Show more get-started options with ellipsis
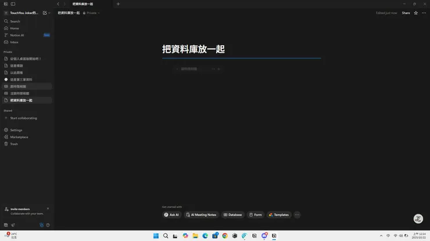 (x=297, y=215)
